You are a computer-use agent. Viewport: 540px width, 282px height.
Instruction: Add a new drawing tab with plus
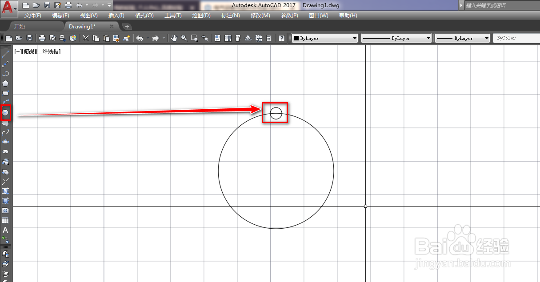(x=127, y=27)
